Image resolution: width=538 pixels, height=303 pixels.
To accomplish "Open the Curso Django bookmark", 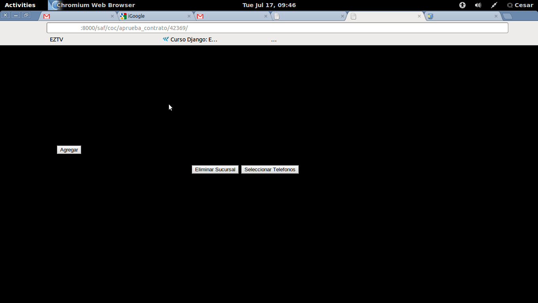I will [x=190, y=39].
